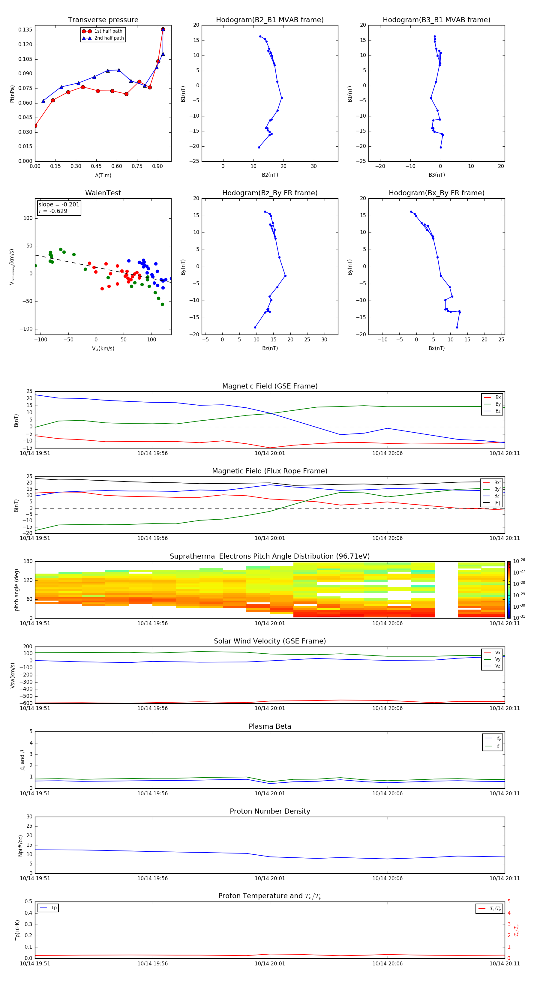Viewport: 540px width, 990px height.
Task: Click the "Hodogram(B3_B1 MVAB frame)" title
Action: click(436, 20)
